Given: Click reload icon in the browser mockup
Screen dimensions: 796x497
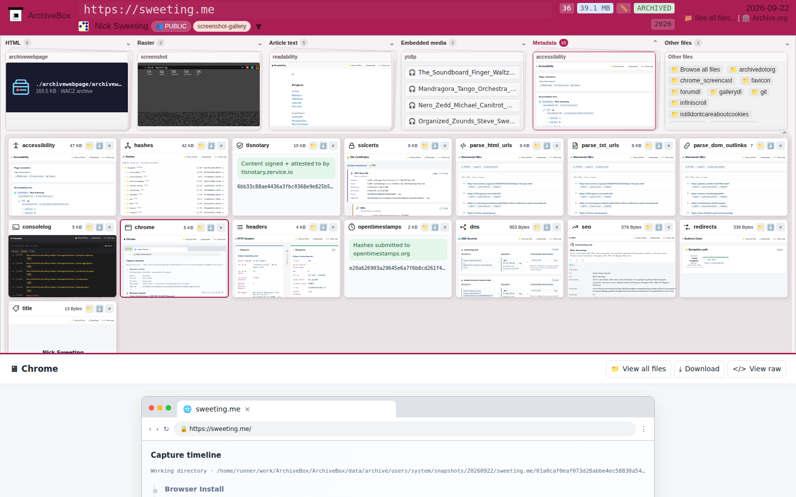Looking at the screenshot, I should 166,429.
